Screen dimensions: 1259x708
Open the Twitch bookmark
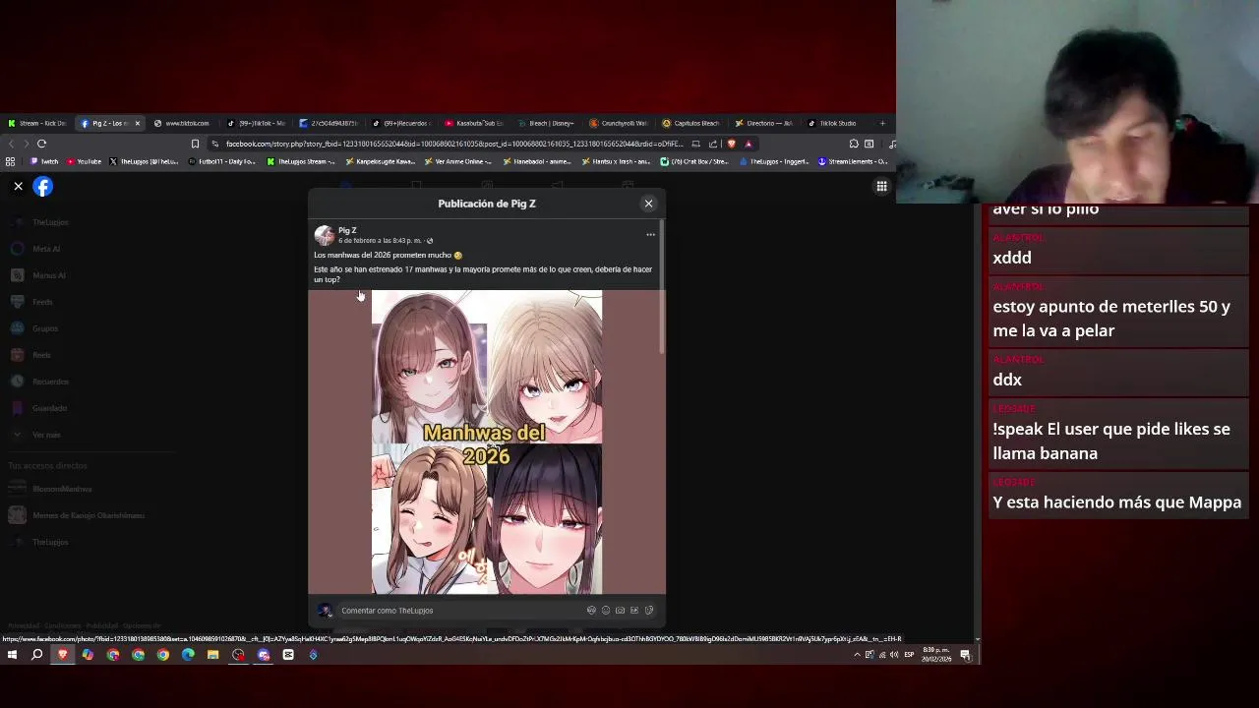tap(44, 161)
